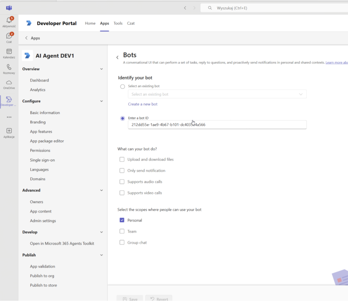
Task: Choose the Select an existing bot radio button
Action: 123,86
